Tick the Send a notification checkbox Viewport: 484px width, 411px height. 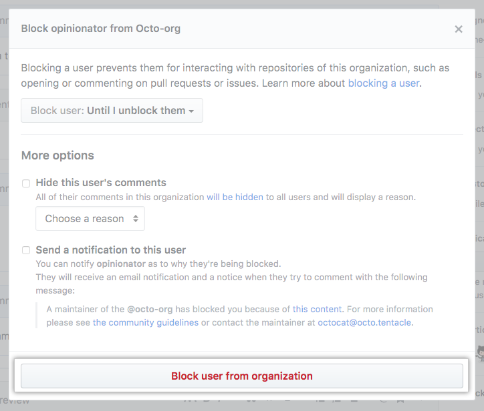pos(26,250)
